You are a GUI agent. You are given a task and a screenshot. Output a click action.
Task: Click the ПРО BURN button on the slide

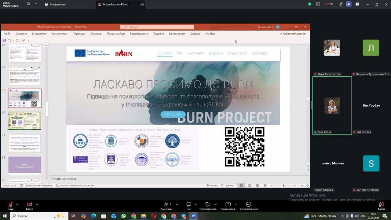click(173, 115)
